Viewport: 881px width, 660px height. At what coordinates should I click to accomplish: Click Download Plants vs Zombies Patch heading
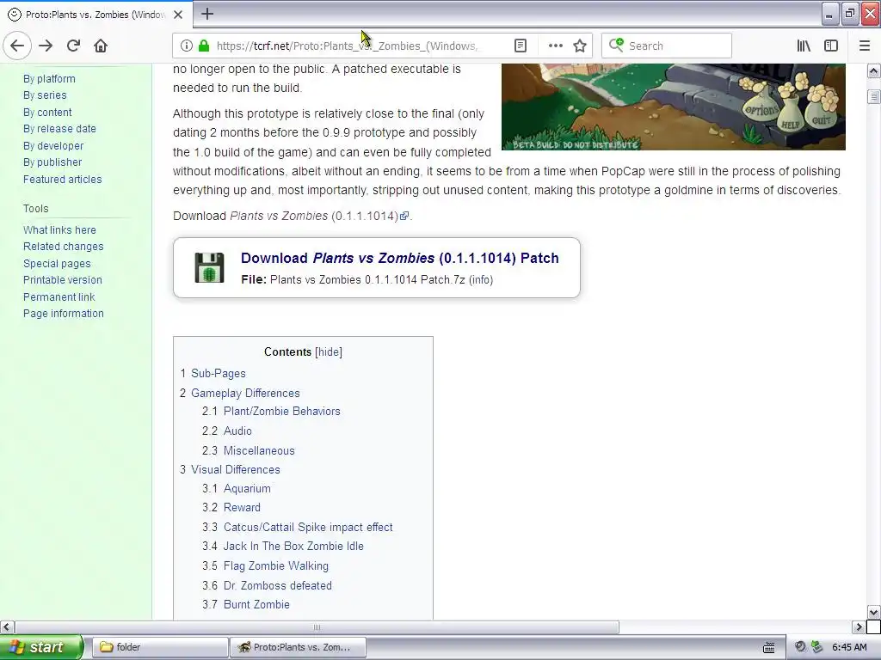tap(399, 258)
